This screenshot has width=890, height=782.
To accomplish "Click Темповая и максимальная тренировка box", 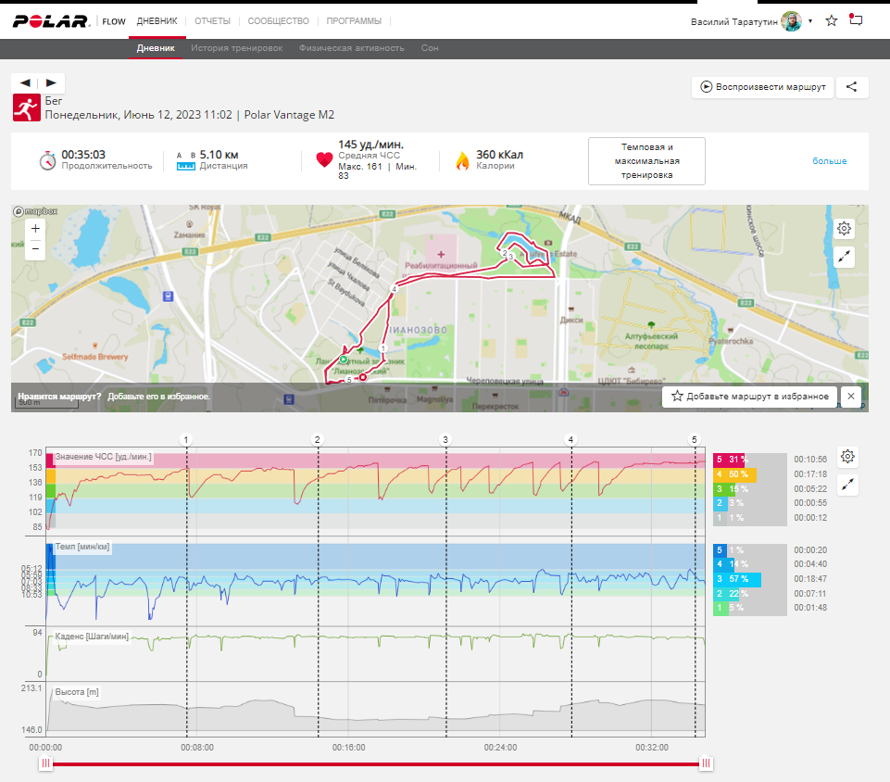I will tap(646, 161).
